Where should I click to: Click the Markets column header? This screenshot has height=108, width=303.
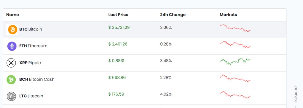[228, 15]
